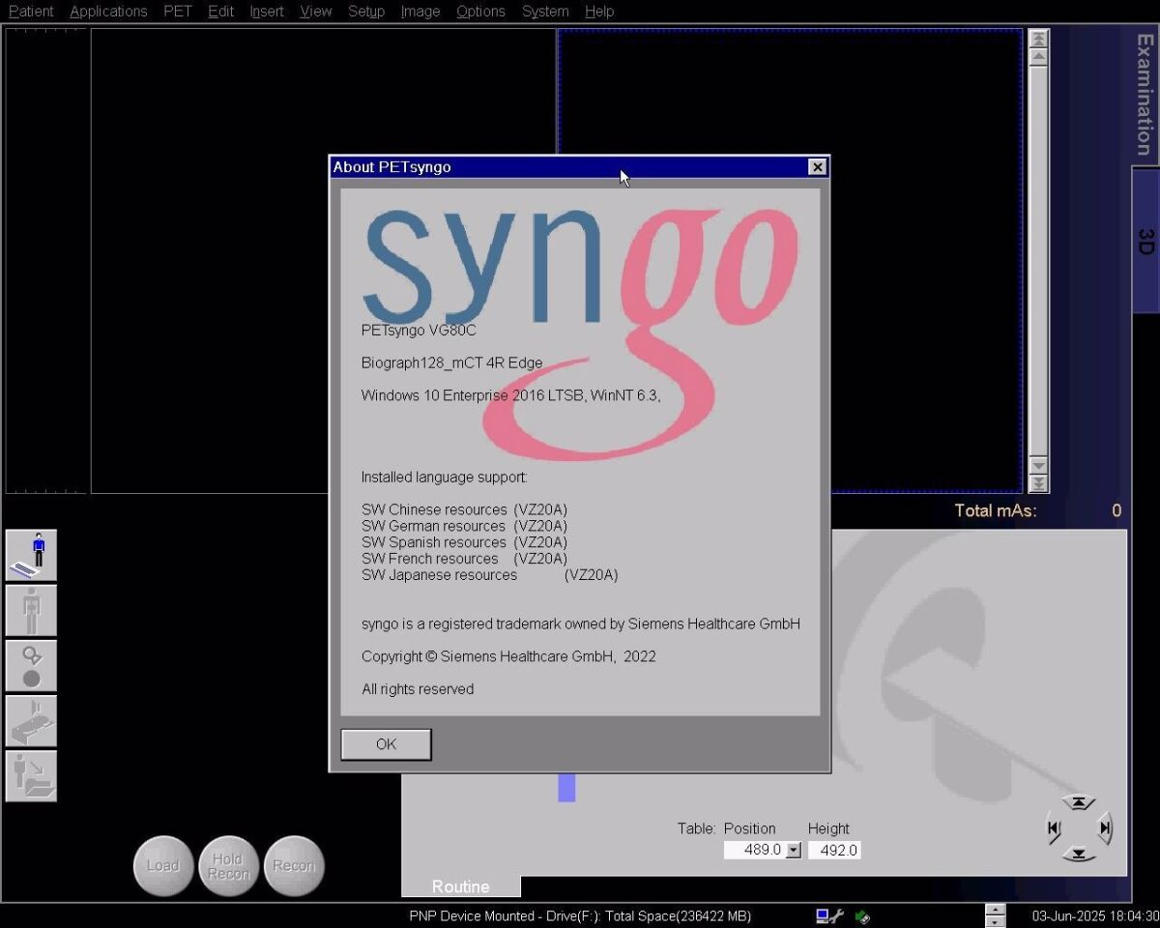Screen dimensions: 1160x928
Task: Click the single up arrow of image scrollbar
Action: click(x=1038, y=57)
